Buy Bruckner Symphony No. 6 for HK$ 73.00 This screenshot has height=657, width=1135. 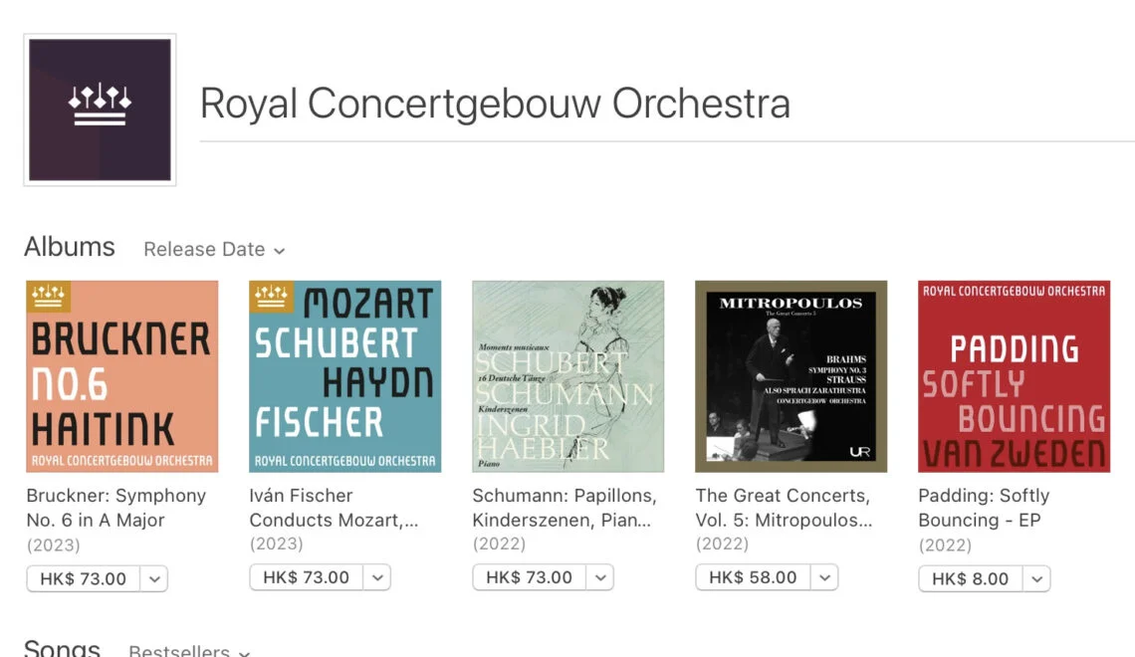[84, 578]
